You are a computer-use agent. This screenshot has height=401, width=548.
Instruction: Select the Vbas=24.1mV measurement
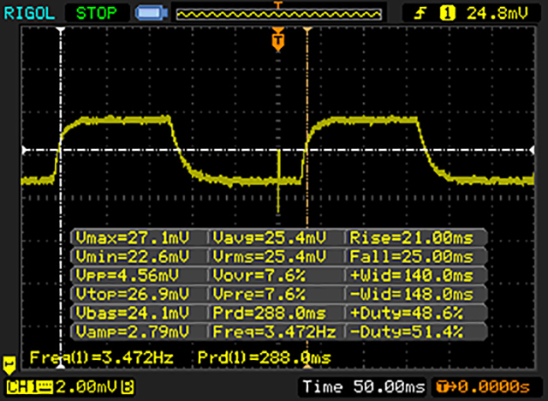(x=132, y=313)
